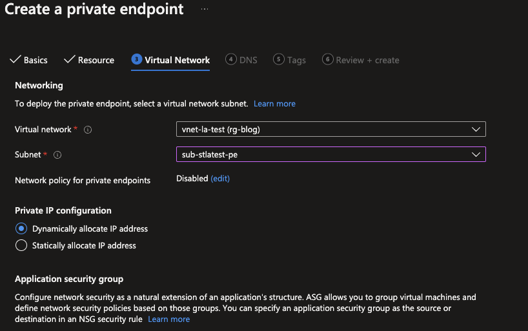
Task: Click the Basics step checkmark icon
Action: (15, 60)
